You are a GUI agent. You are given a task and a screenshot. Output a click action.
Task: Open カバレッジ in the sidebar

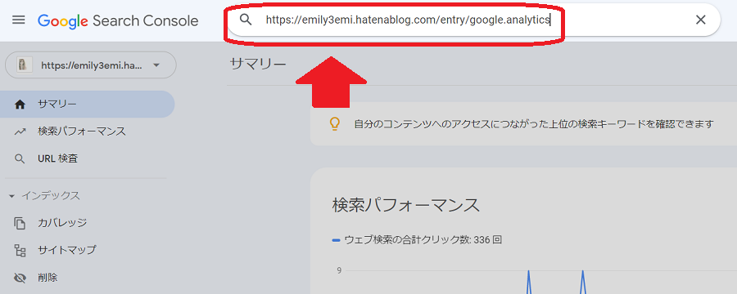click(88, 223)
